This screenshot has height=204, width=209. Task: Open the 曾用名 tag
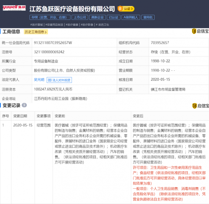click(x=148, y=17)
